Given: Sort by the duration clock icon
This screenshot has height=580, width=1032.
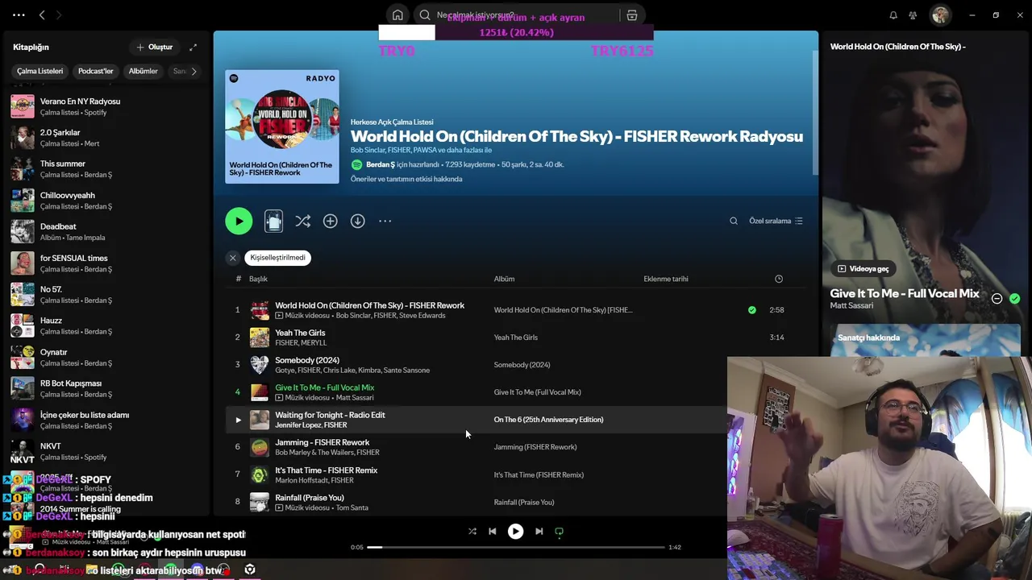Looking at the screenshot, I should click(779, 279).
